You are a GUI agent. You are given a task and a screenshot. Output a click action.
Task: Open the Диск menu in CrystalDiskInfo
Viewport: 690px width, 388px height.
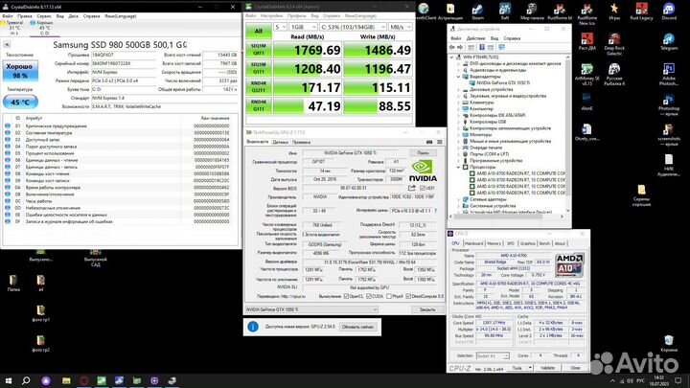coord(73,16)
